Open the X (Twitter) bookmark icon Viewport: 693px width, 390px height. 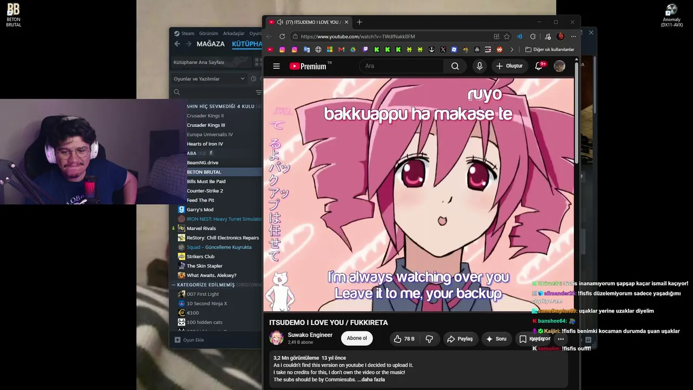[443, 49]
